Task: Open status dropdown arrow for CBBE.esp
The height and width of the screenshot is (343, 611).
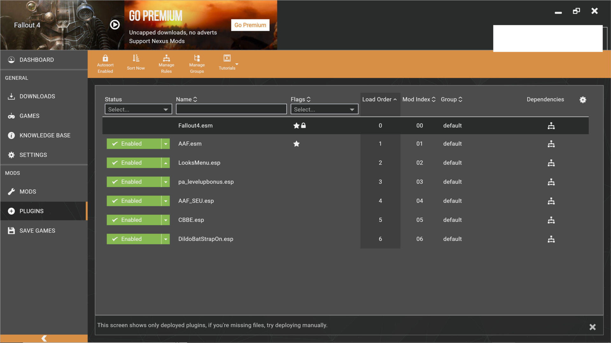Action: [165, 220]
